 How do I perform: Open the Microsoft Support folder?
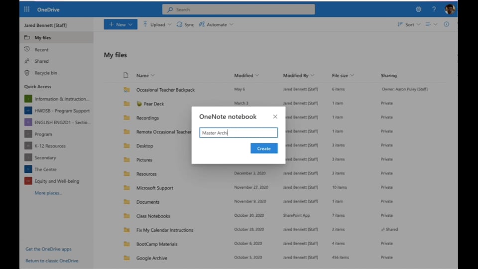[154, 188]
